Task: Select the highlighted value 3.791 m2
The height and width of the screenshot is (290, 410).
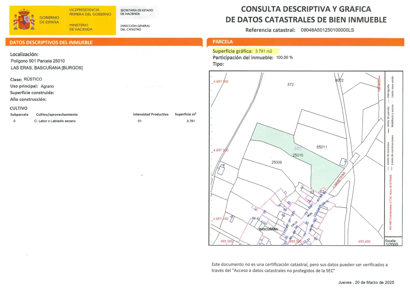Action: (263, 51)
